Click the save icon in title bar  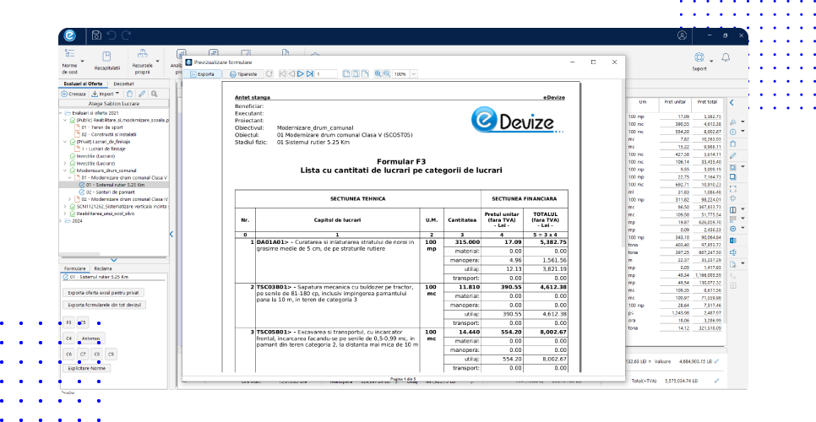tap(96, 35)
